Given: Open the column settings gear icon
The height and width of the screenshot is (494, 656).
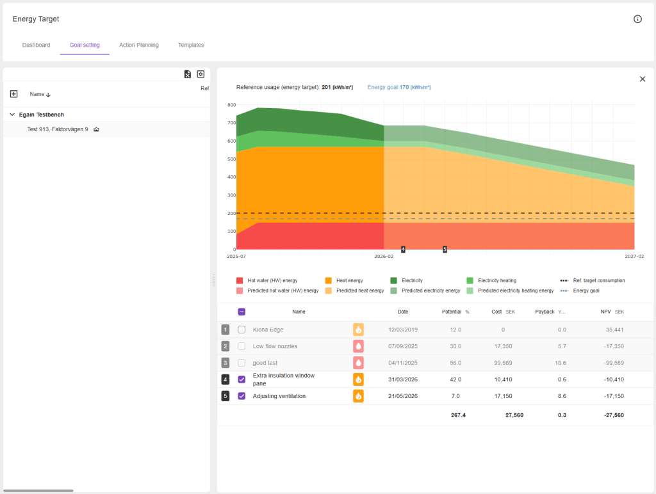Looking at the screenshot, I should coord(201,74).
